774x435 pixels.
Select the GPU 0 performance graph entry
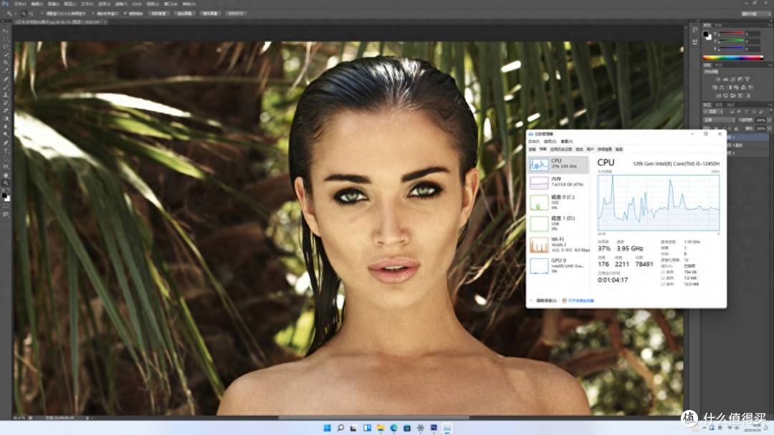(559, 265)
